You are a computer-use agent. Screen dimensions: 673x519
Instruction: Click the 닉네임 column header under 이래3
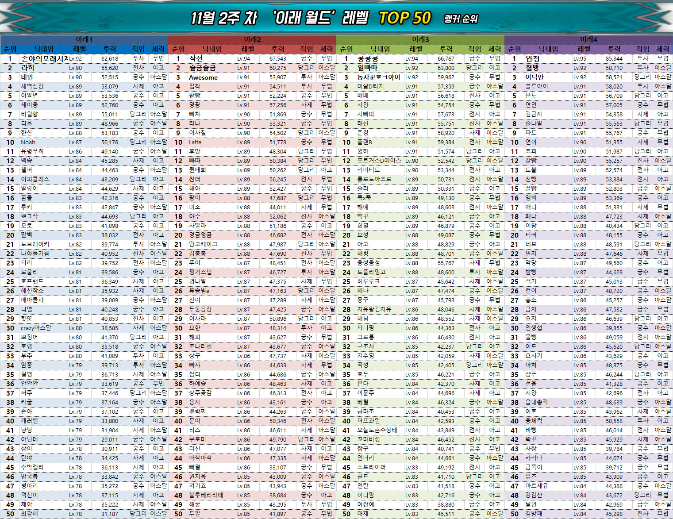380,49
